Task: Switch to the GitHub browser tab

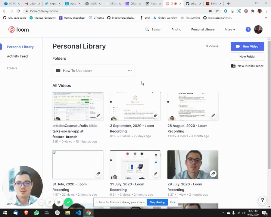Action: (x=193, y=3)
